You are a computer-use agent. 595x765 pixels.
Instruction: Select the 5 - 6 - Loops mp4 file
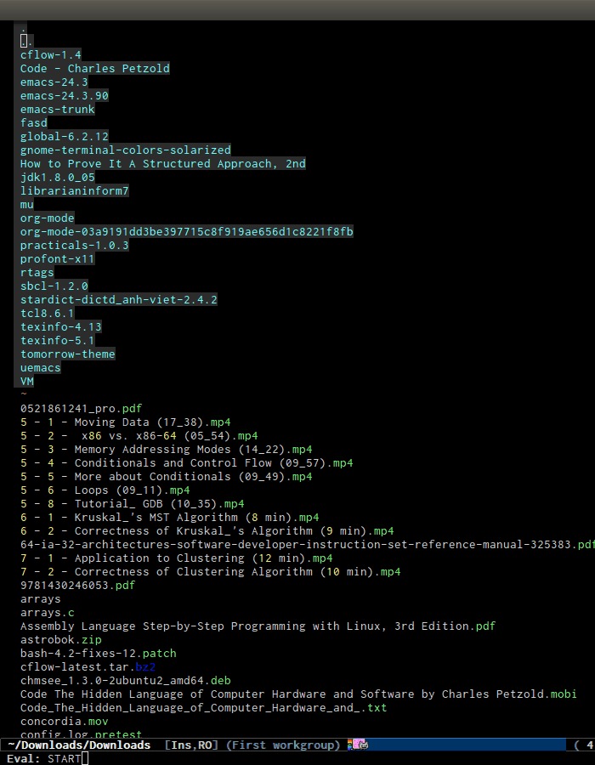pos(105,490)
